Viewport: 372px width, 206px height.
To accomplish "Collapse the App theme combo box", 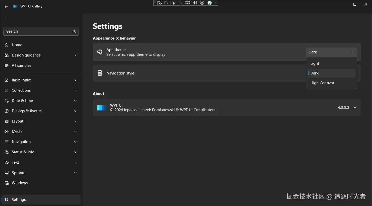I will pos(331,52).
